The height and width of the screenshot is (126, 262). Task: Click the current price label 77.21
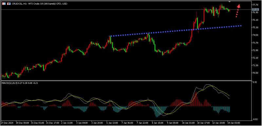[x=255, y=9]
